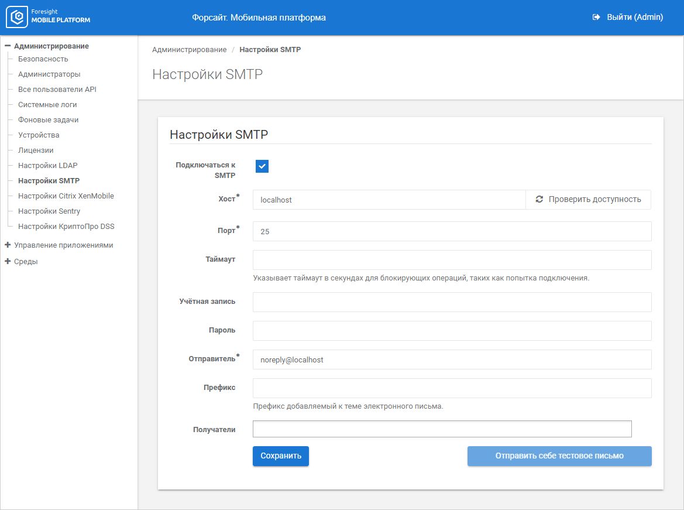Collapse the Администрирование tree section
Image resolution: width=684 pixels, height=510 pixels.
coord(8,46)
